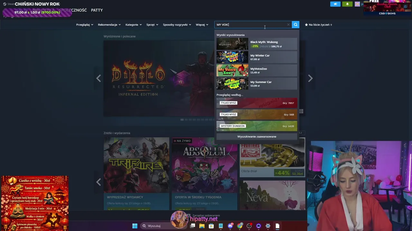Select Black Myth: Wukong search result
Viewport: 412px width, 231px height.
coord(257,44)
